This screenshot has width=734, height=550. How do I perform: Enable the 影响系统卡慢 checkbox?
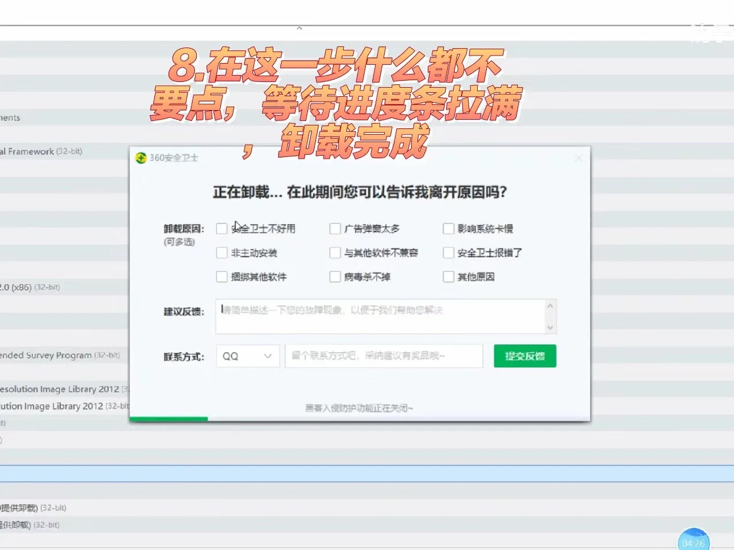tap(448, 229)
